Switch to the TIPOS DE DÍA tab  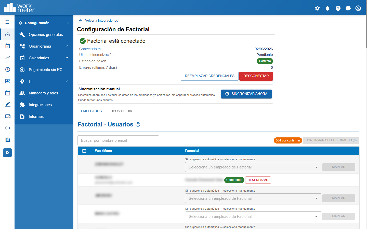click(x=121, y=111)
